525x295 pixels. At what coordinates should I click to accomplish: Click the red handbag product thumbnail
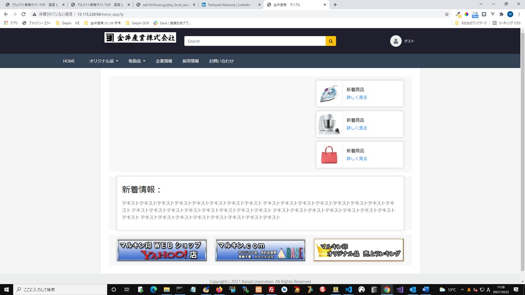pyautogui.click(x=329, y=154)
